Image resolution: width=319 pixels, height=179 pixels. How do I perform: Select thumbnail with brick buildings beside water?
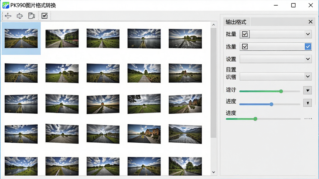144,134
